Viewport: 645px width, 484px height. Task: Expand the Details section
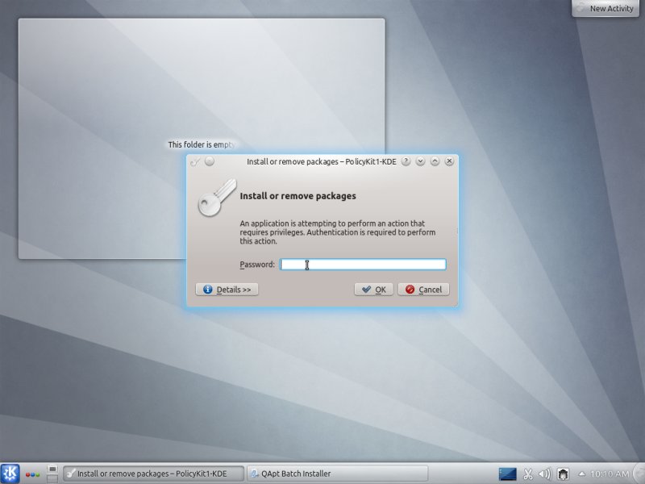(x=227, y=290)
